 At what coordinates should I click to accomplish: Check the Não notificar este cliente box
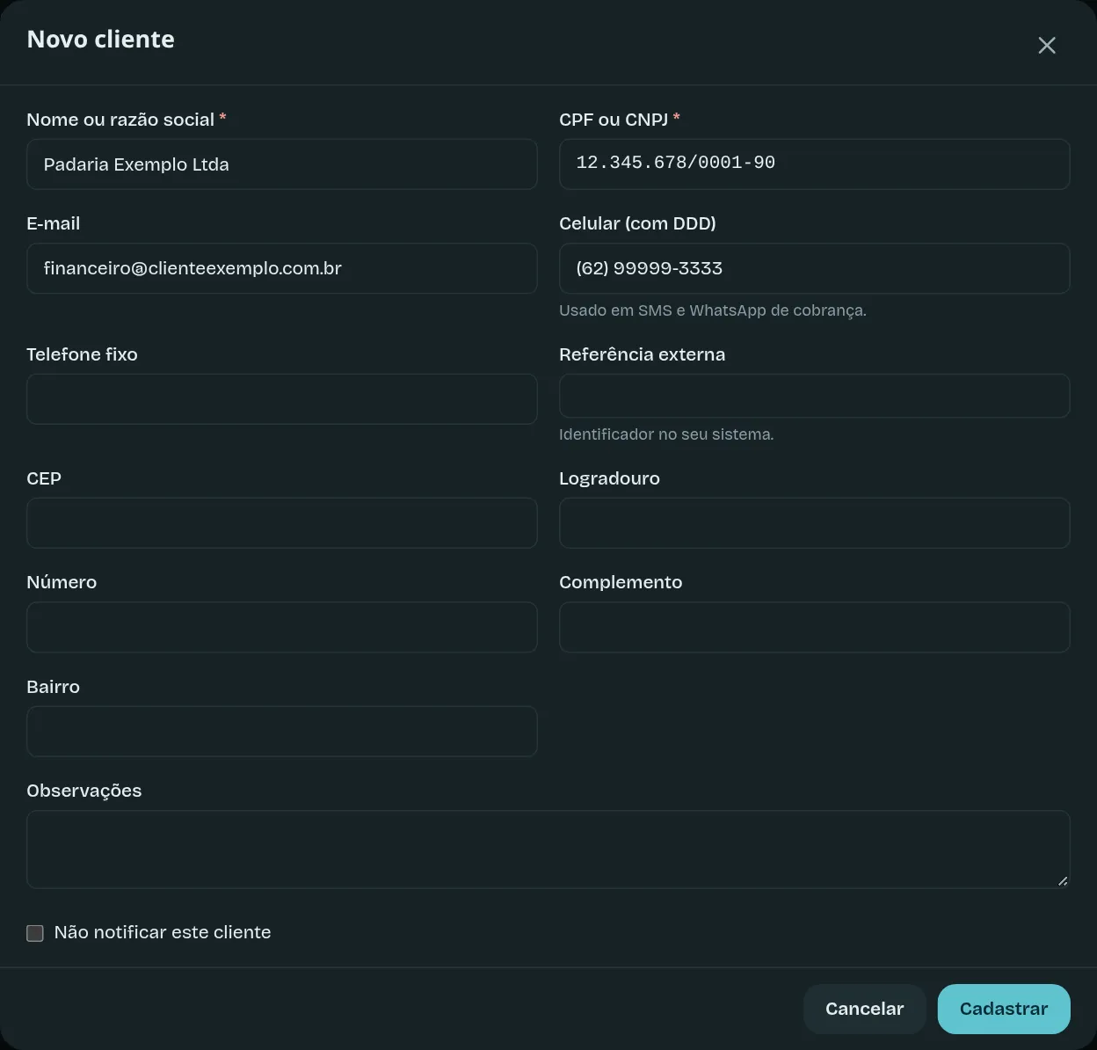(x=35, y=933)
